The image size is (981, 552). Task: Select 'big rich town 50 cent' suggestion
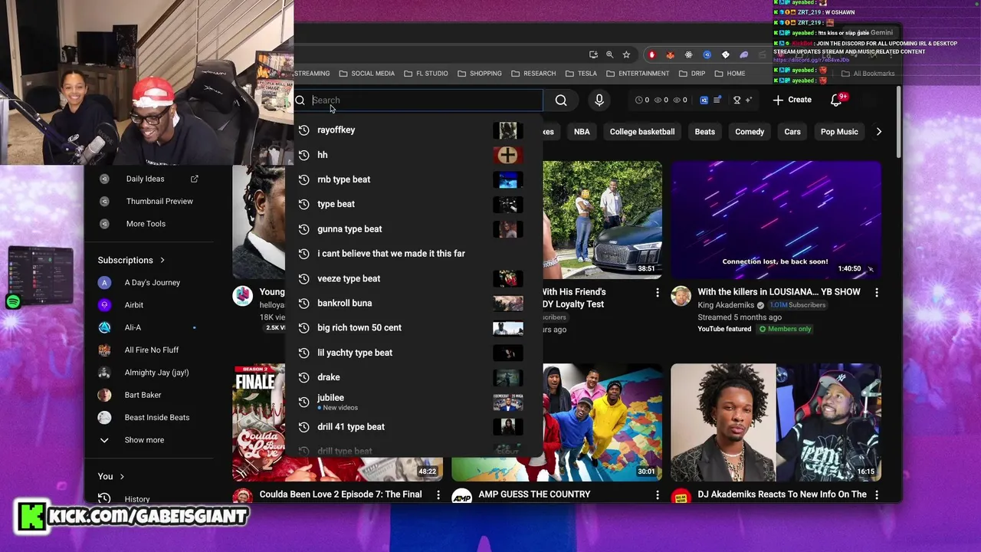tap(412, 328)
